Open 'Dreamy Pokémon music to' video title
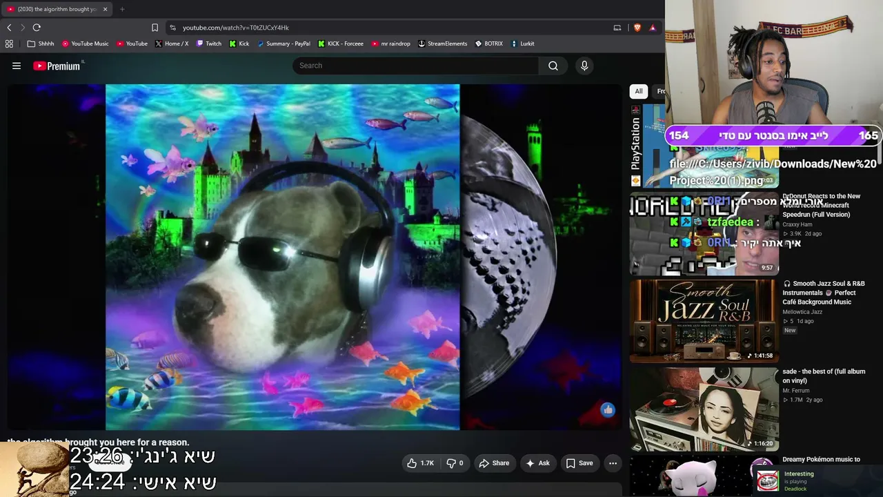The height and width of the screenshot is (497, 883). (x=821, y=460)
